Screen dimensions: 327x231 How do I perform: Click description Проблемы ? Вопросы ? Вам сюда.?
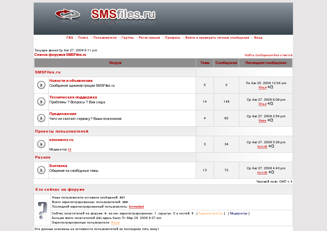[77, 102]
